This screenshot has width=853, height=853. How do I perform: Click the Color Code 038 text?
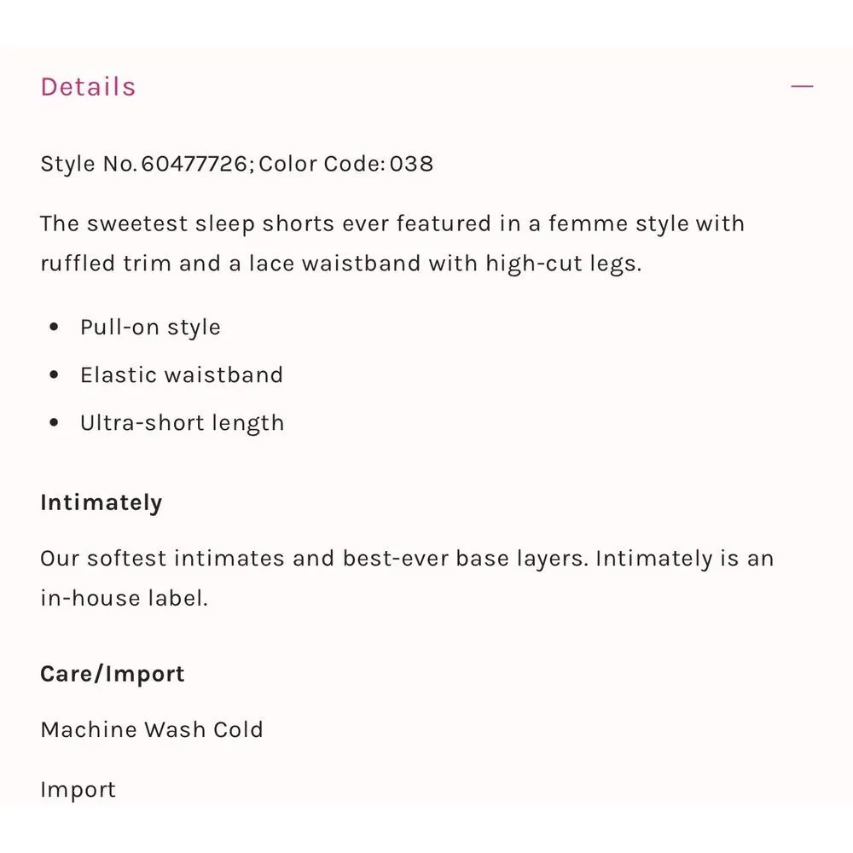[x=346, y=164]
